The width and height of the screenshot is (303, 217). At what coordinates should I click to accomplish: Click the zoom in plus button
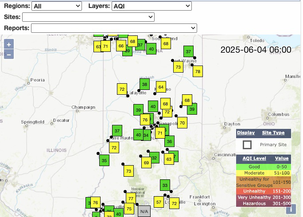tap(9, 45)
